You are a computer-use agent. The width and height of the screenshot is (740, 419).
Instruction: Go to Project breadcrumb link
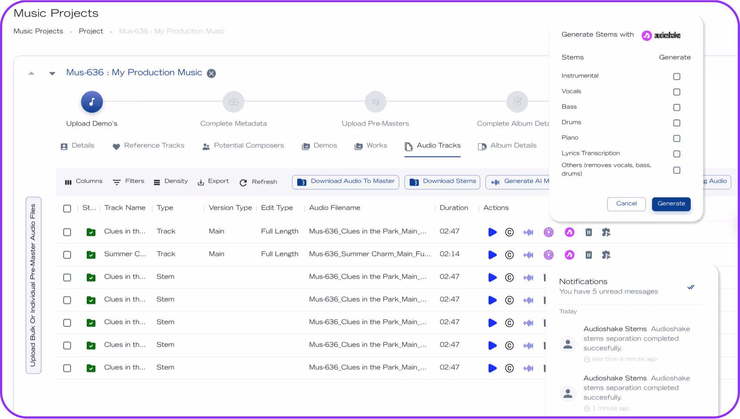click(91, 31)
